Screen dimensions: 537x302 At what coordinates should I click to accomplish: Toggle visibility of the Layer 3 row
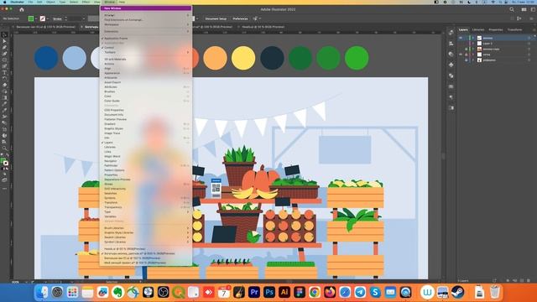tap(461, 44)
